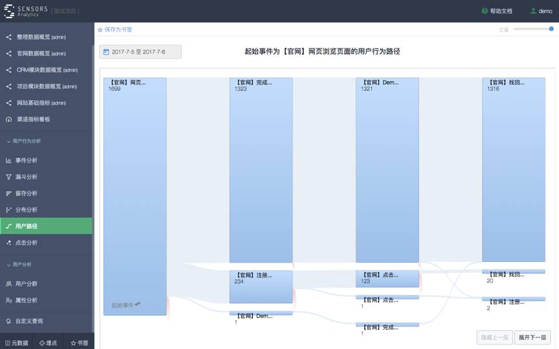Click the 自定义查询 search icon
The width and height of the screenshot is (559, 349).
click(x=8, y=321)
